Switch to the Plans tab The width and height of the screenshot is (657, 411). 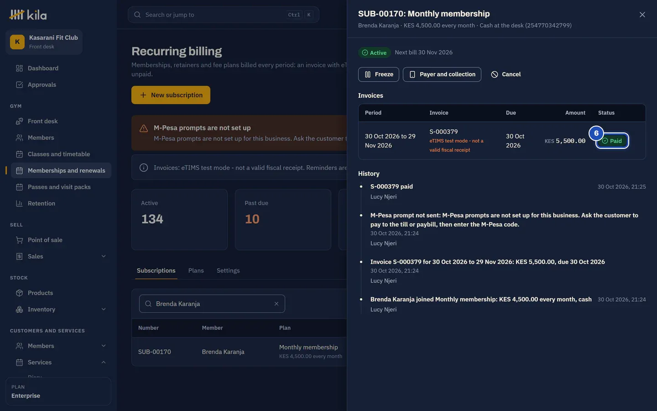pos(196,270)
